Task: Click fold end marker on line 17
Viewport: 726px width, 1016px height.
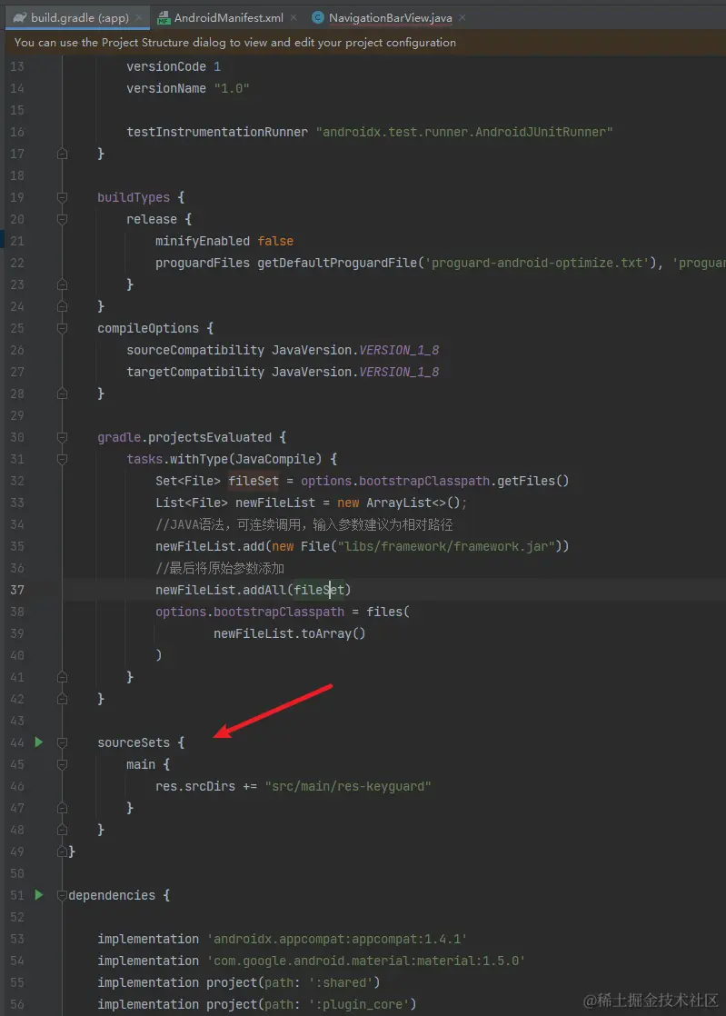Action: pyautogui.click(x=62, y=154)
